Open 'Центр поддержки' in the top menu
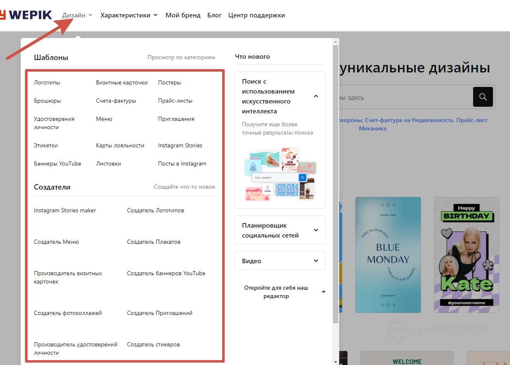This screenshot has height=365, width=510. point(256,15)
